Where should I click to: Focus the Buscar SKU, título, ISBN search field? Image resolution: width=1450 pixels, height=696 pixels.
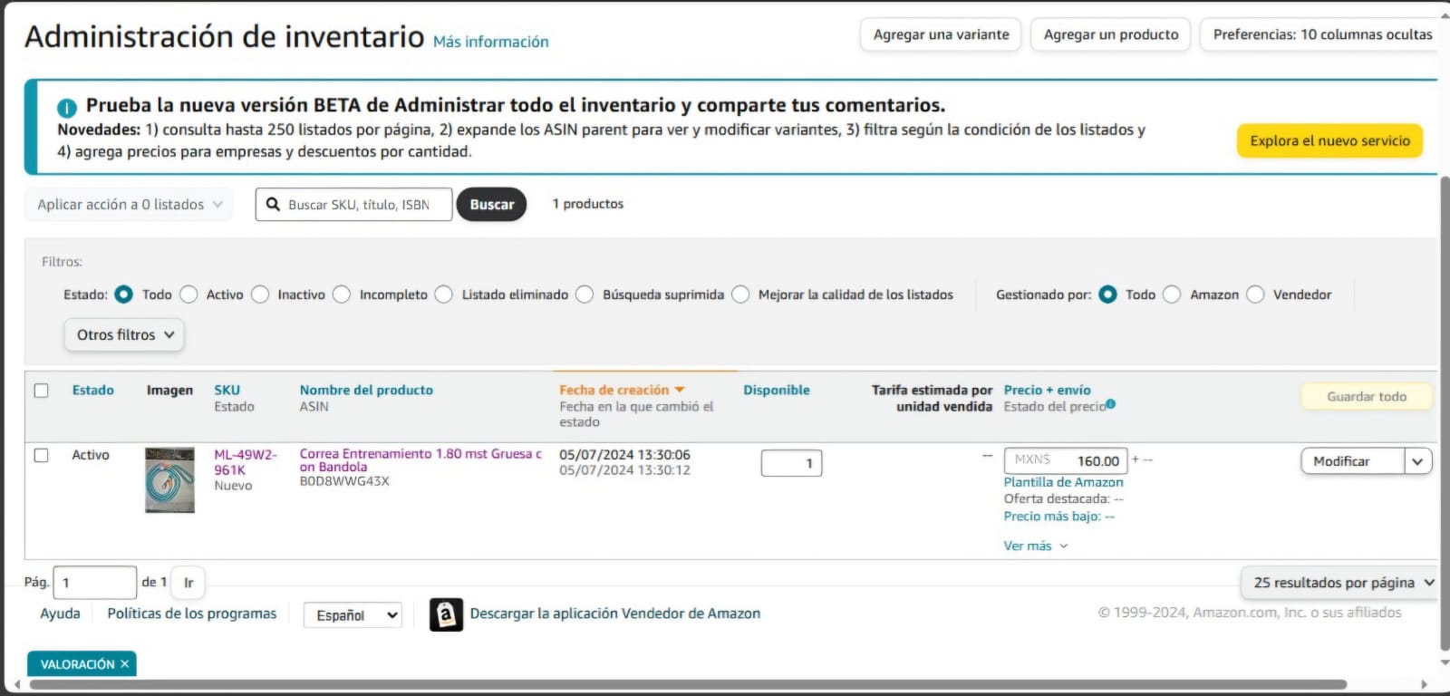click(354, 205)
